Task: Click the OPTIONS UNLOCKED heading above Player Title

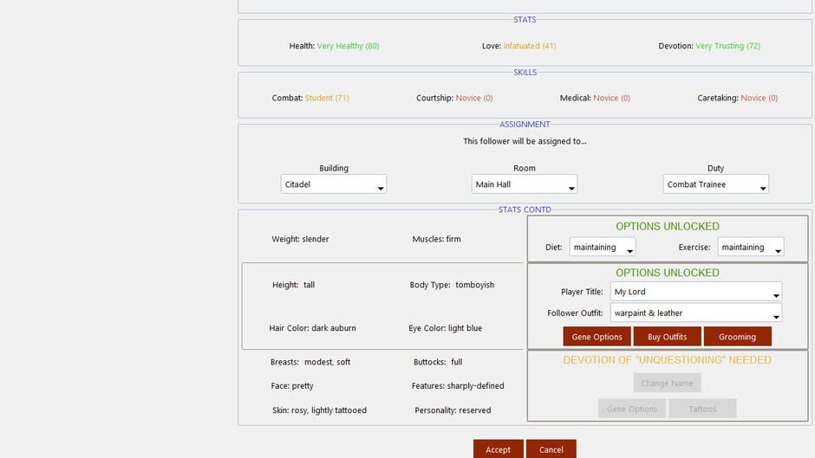Action: 668,273
